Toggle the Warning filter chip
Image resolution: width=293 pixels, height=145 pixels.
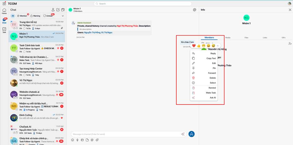(35, 16)
